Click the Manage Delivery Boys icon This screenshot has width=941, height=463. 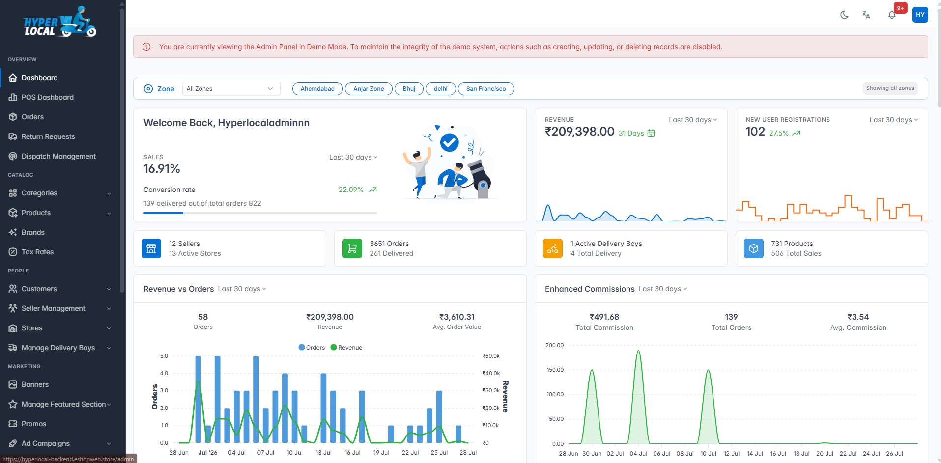click(13, 348)
